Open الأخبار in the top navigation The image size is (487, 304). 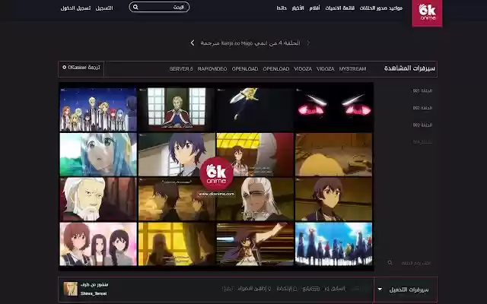click(298, 8)
